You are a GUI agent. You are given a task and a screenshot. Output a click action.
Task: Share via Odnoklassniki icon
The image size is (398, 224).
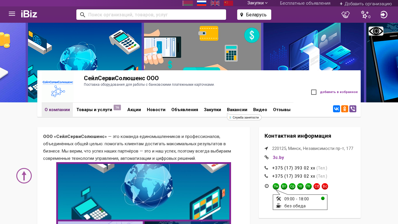click(x=345, y=109)
